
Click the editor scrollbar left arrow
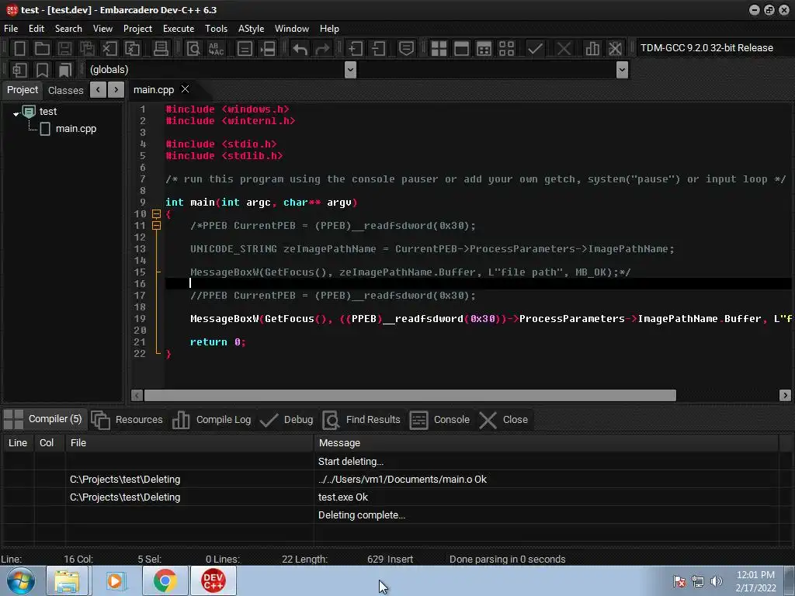click(x=137, y=395)
